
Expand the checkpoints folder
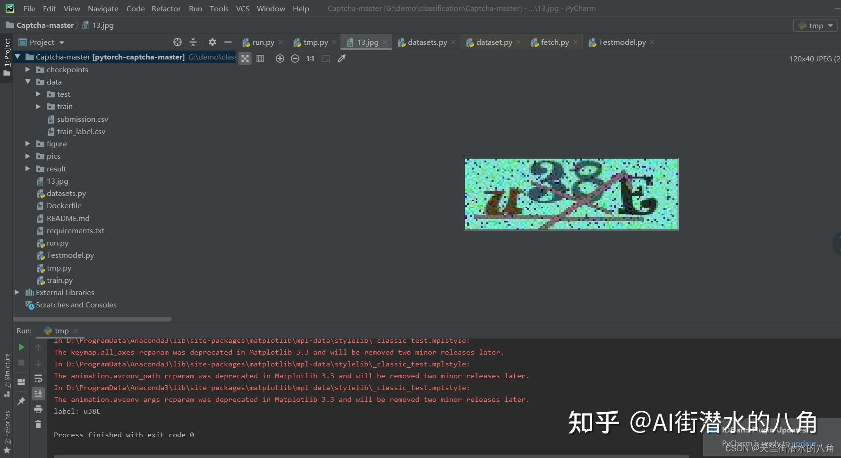pyautogui.click(x=27, y=69)
